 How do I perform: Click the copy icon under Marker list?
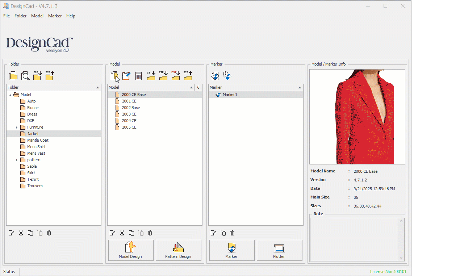pos(223,233)
